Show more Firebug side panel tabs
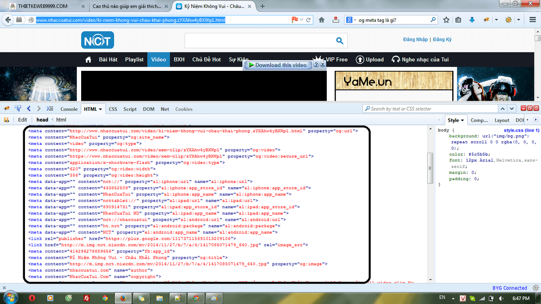 (x=527, y=120)
